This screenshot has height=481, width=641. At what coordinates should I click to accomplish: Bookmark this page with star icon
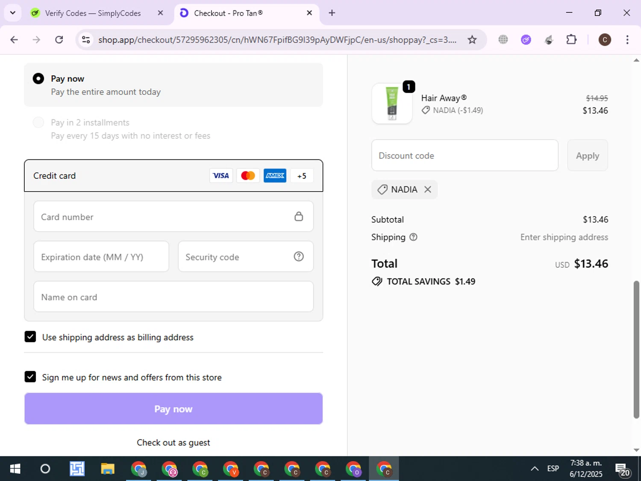pos(472,40)
